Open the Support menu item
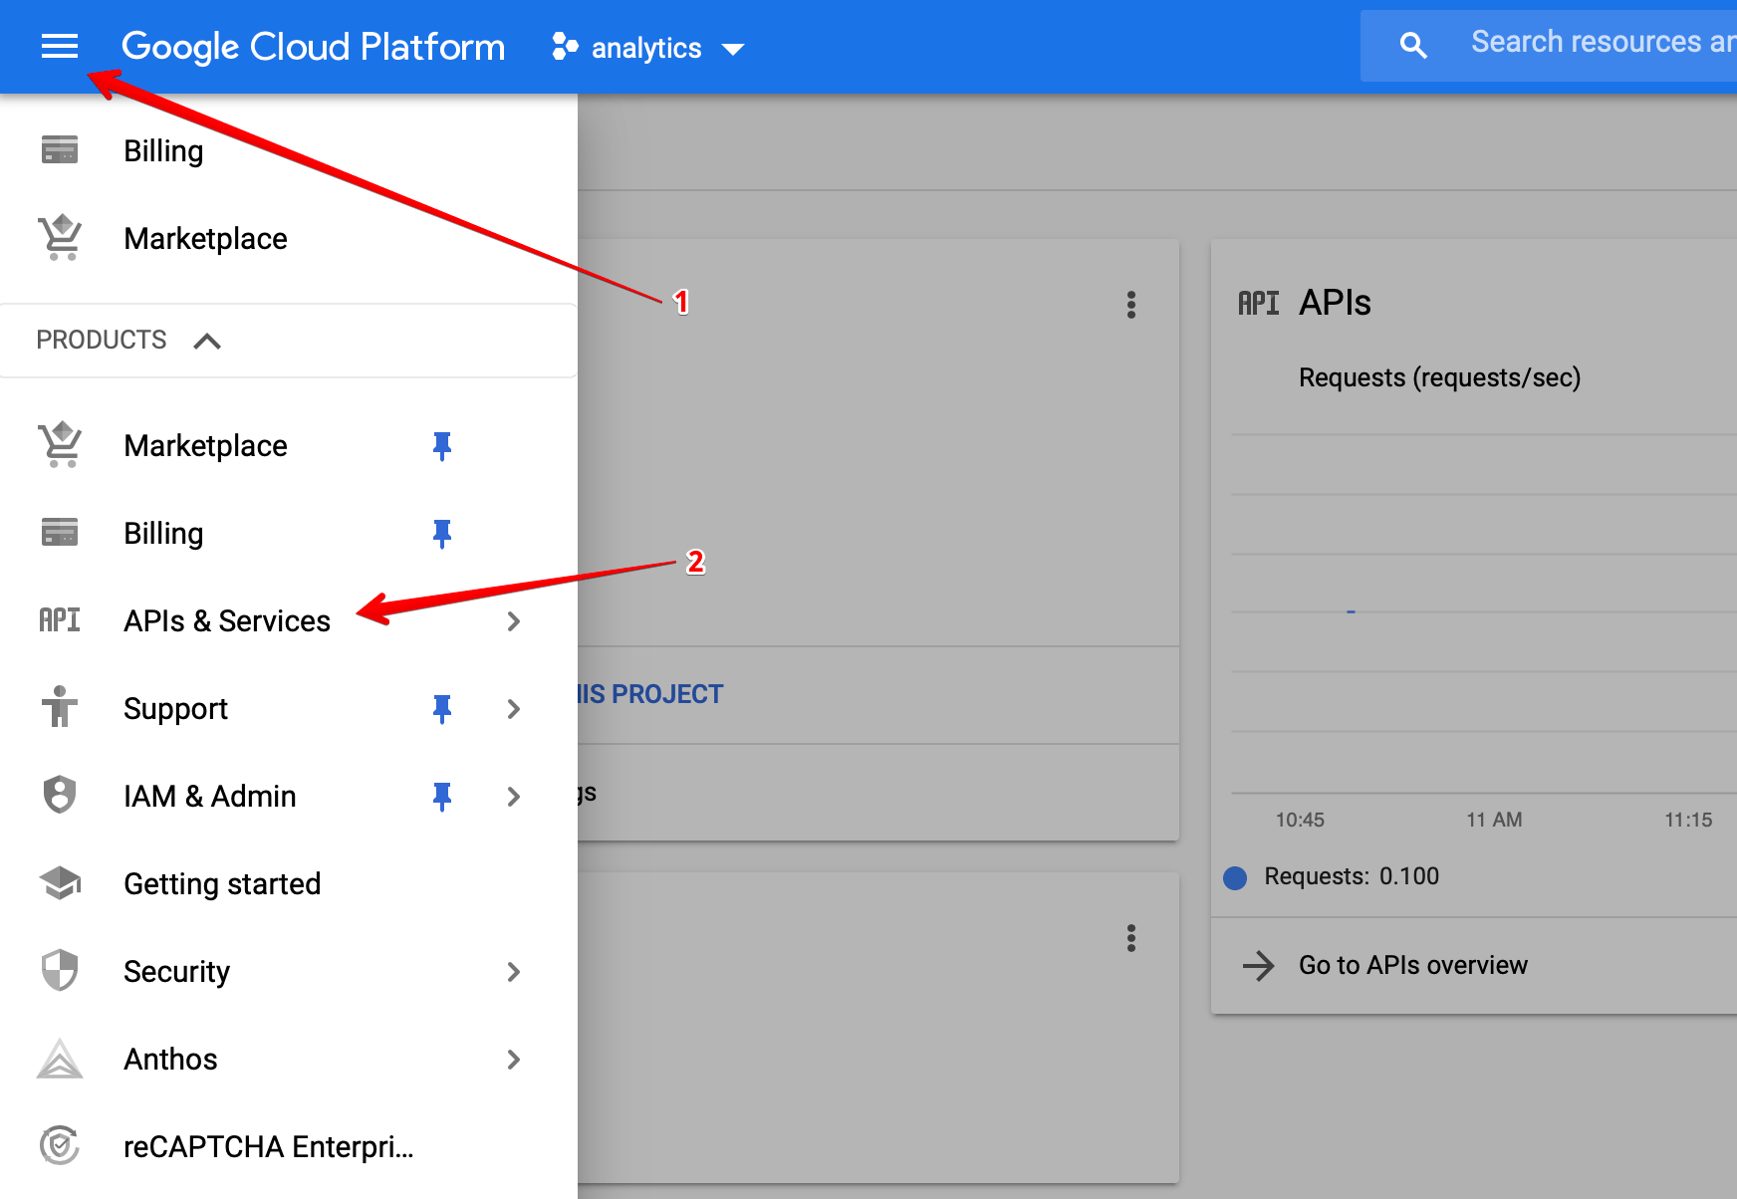Screen dimensions: 1737x1199 (x=175, y=708)
